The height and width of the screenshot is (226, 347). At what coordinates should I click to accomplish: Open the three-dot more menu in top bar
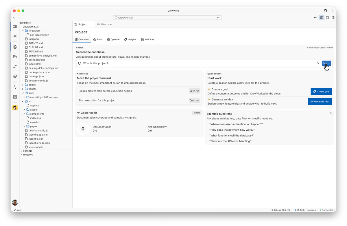[x=315, y=18]
